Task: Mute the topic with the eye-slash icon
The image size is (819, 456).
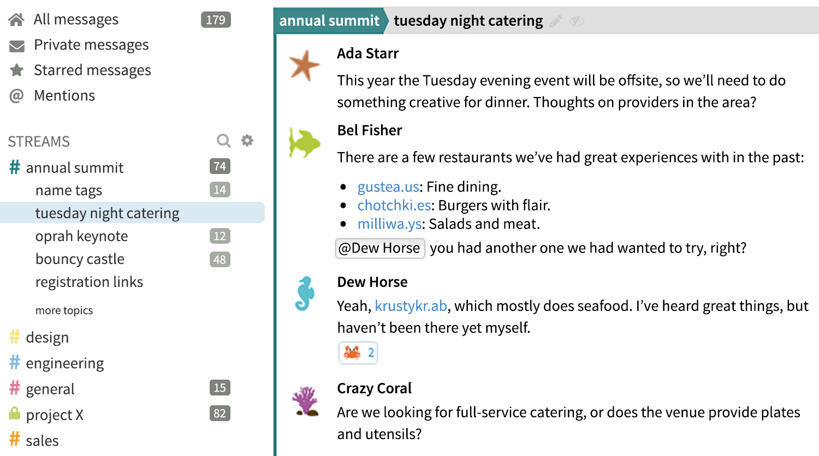Action: [577, 22]
